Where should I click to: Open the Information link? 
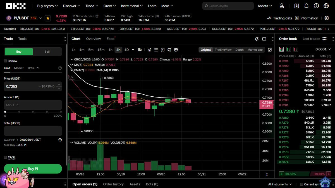coord(307,18)
